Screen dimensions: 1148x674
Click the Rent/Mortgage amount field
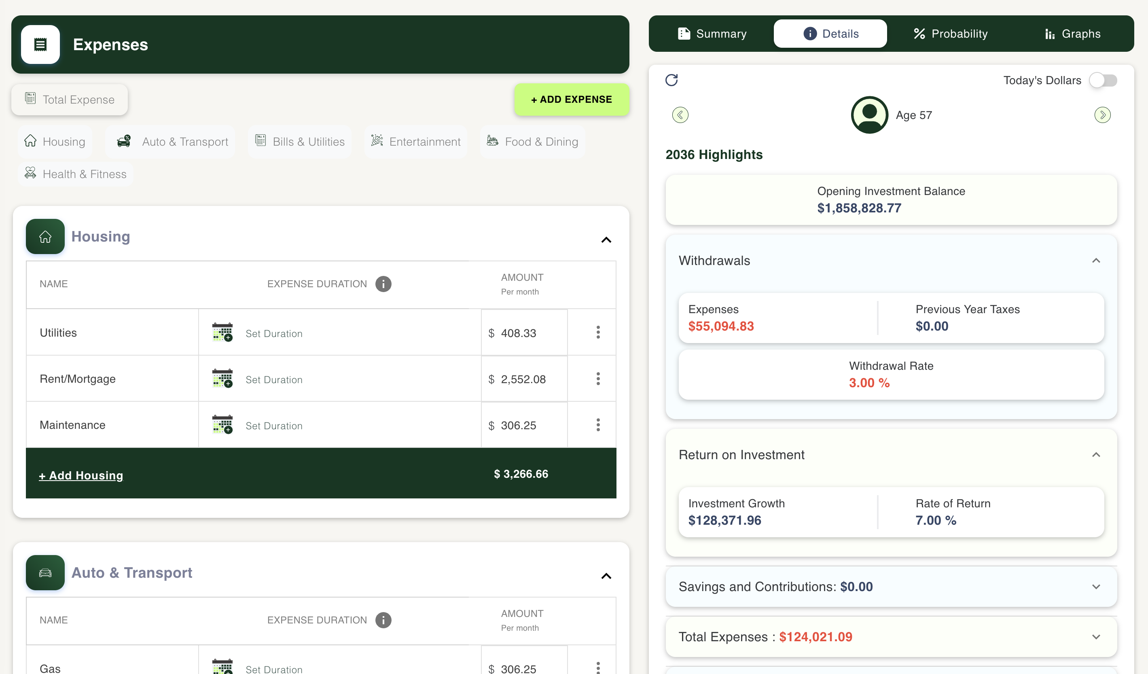point(524,379)
